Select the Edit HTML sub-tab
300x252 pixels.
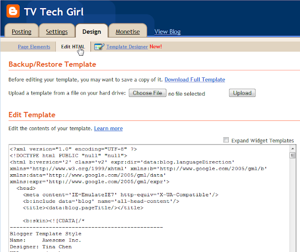73,47
